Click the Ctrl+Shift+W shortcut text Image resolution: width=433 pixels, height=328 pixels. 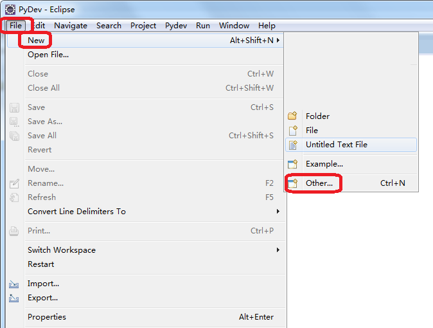tap(250, 88)
